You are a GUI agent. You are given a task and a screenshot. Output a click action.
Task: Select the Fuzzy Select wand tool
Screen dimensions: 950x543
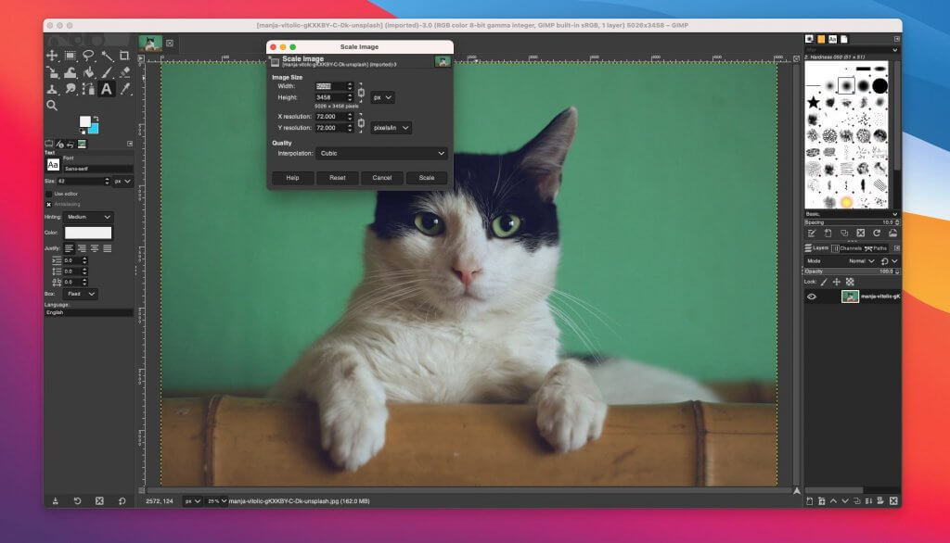tap(107, 56)
